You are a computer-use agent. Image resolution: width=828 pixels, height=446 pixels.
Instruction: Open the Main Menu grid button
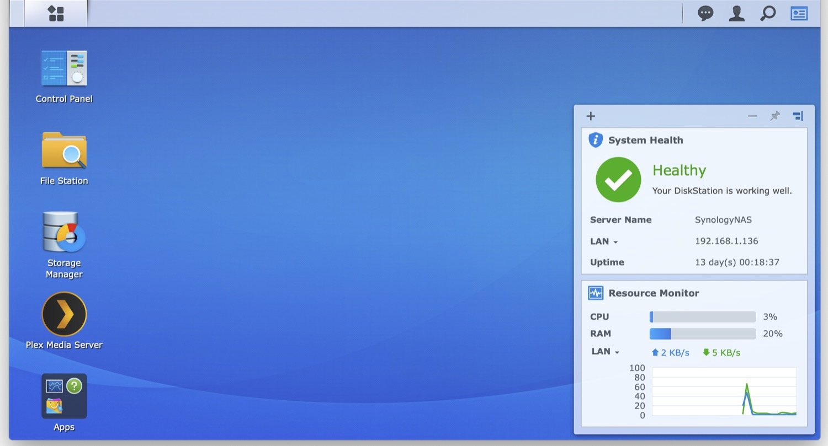tap(56, 14)
